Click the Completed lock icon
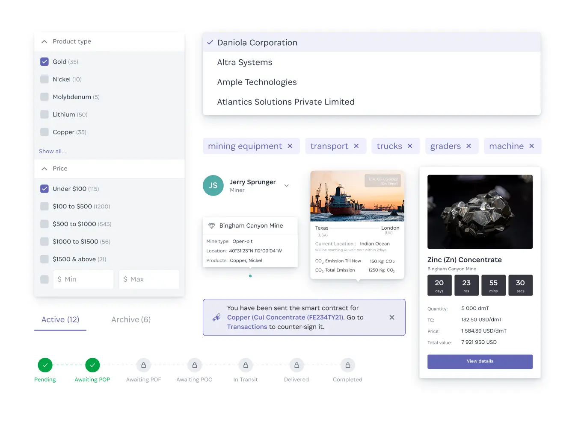 coord(348,365)
